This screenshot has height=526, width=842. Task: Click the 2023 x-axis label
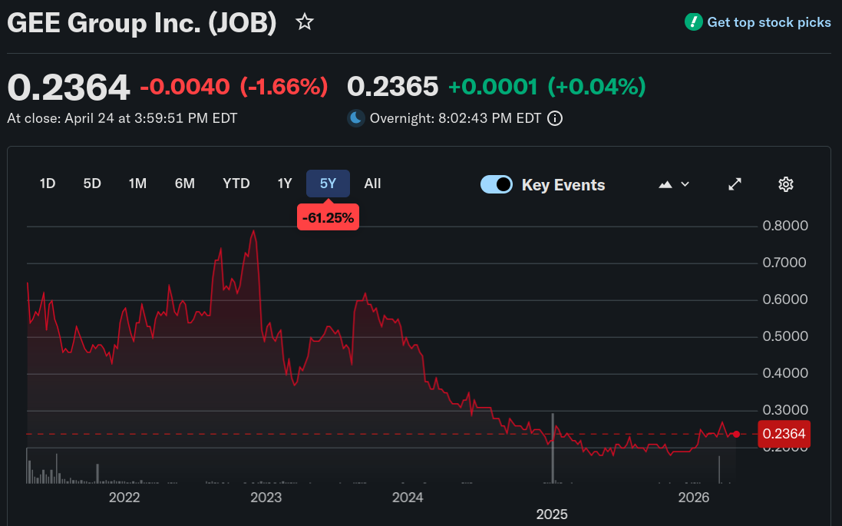pos(266,498)
